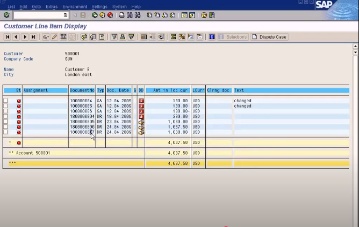359x227 pixels.
Task: Open the Goto menu
Action: (37, 7)
